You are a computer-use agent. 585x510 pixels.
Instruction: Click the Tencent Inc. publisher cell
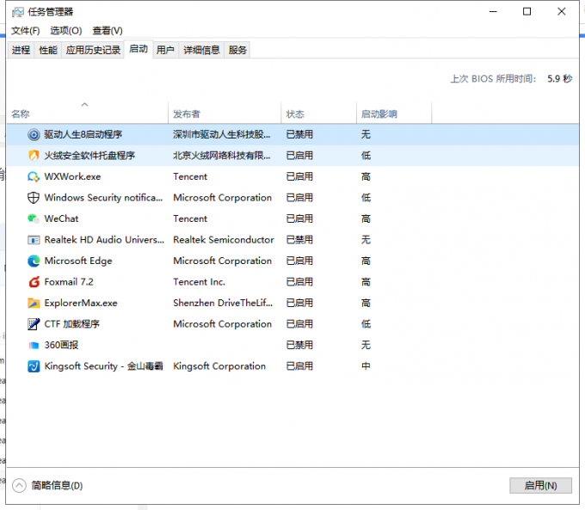[x=200, y=282]
